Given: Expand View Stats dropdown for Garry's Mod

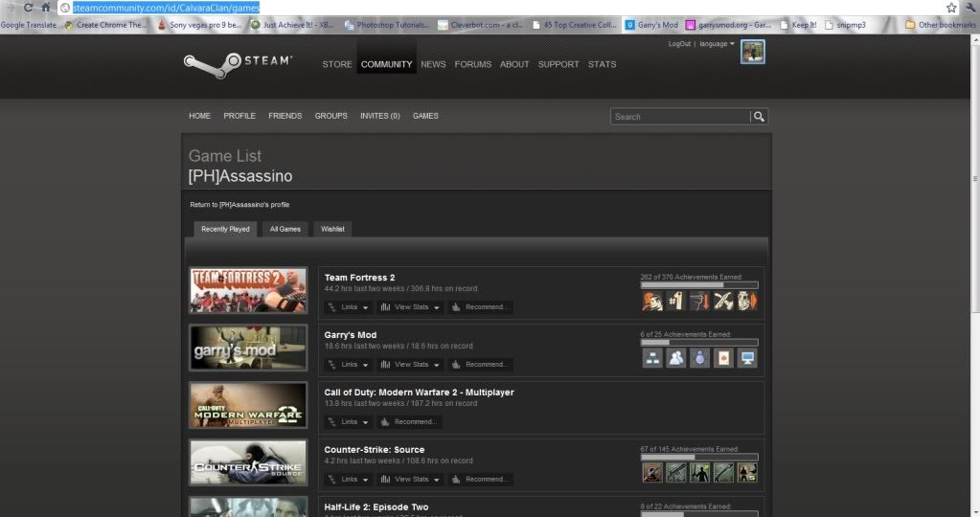Looking at the screenshot, I should [x=410, y=365].
